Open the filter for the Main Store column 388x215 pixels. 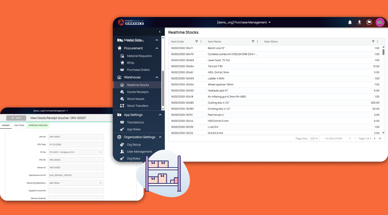click(373, 41)
